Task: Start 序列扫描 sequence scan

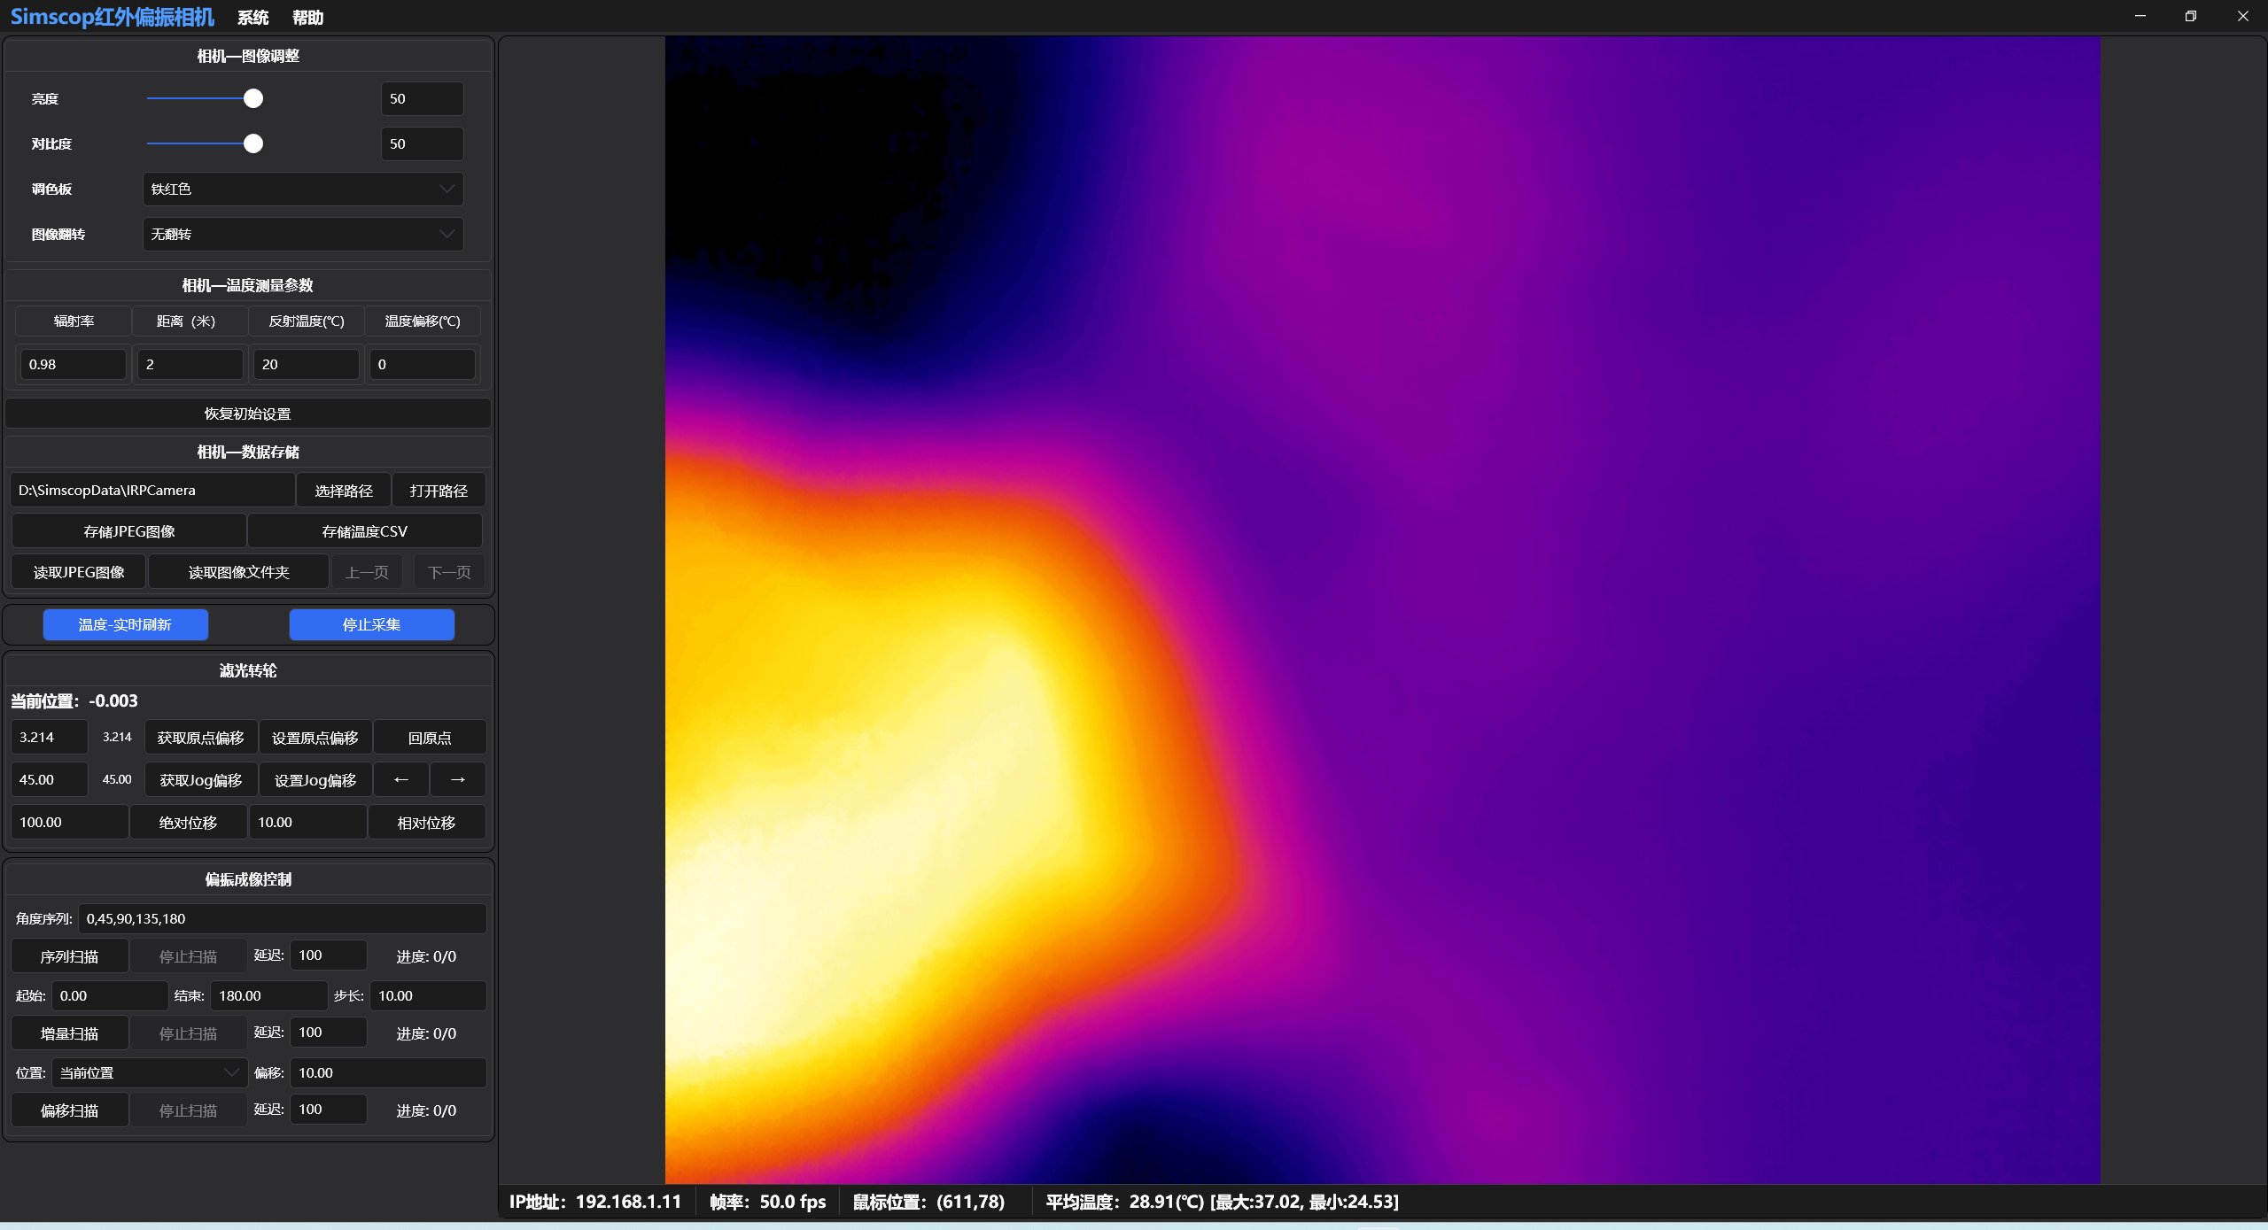Action: 70,955
